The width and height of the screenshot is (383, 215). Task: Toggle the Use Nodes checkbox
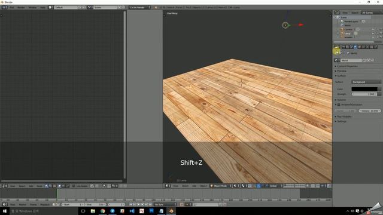pyautogui.click(x=74, y=186)
